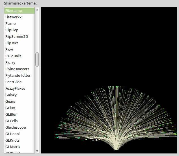
Task: Click the Fiberlamp preview area
Action: [x=109, y=80]
